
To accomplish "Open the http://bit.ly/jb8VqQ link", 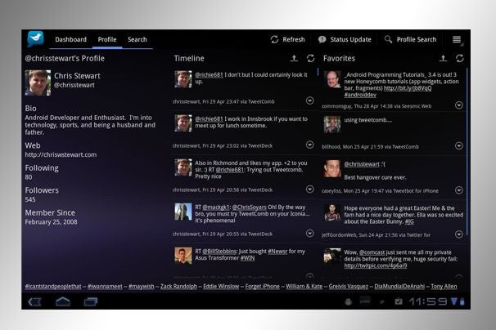I will click(408, 88).
